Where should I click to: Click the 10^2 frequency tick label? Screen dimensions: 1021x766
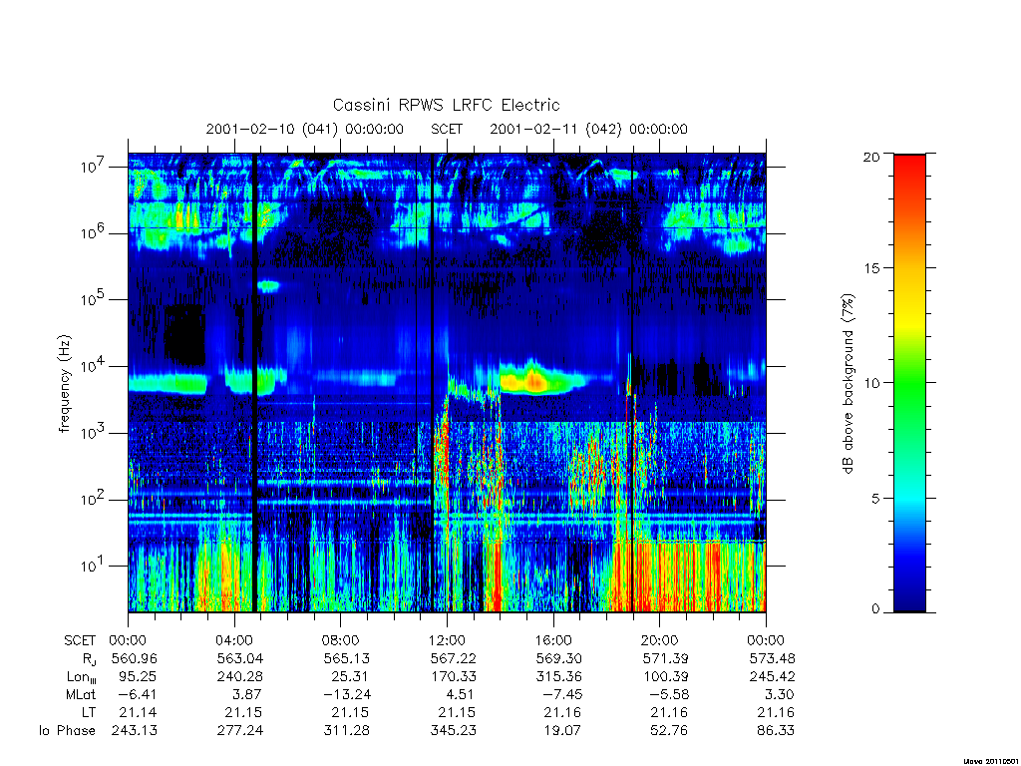(x=94, y=499)
